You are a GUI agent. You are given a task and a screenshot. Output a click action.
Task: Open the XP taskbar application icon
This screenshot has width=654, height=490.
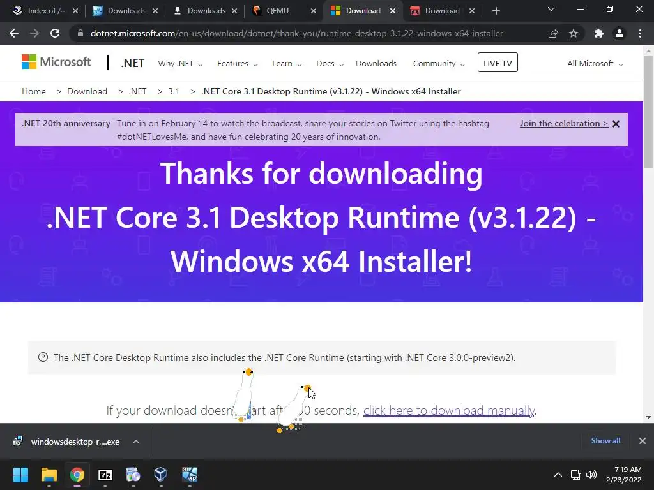coord(189,475)
